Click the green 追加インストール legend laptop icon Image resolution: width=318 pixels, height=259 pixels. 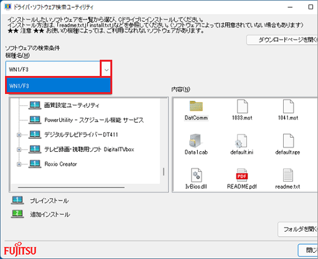(x=17, y=214)
